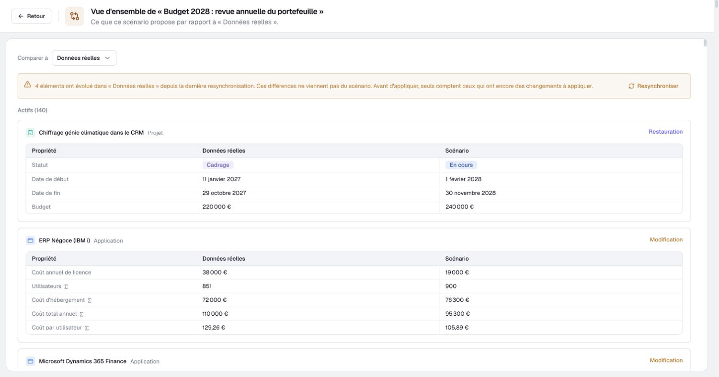Click the 240 000 € scenario budget

pos(459,207)
